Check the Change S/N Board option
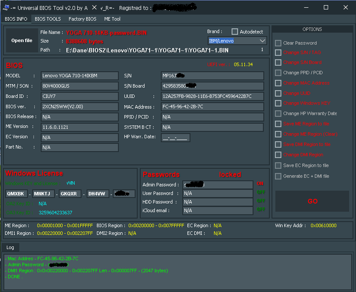Viewport: 356px width, 292px height. point(278,62)
